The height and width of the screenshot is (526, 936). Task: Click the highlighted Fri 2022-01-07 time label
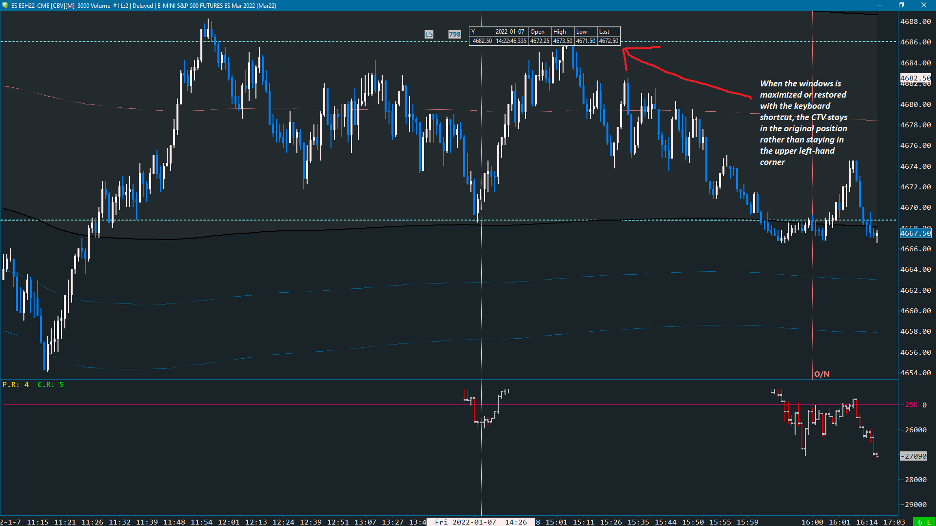pos(481,522)
